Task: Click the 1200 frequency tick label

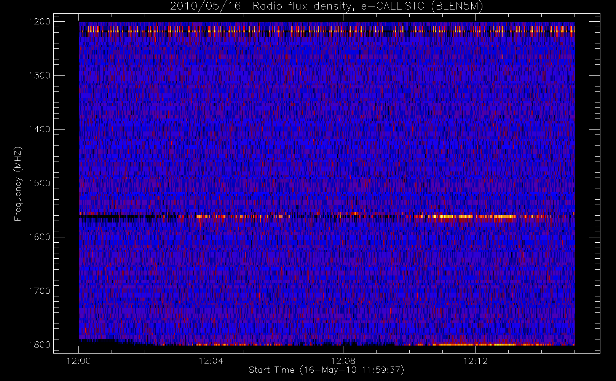Action: click(40, 22)
